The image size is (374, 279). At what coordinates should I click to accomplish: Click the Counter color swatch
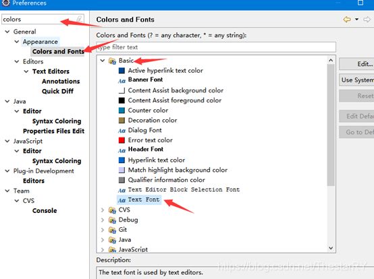[122, 111]
